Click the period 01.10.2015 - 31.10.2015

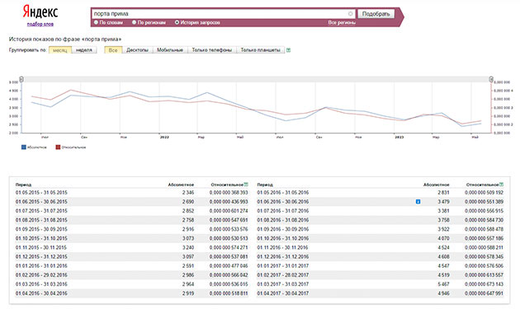point(41,238)
